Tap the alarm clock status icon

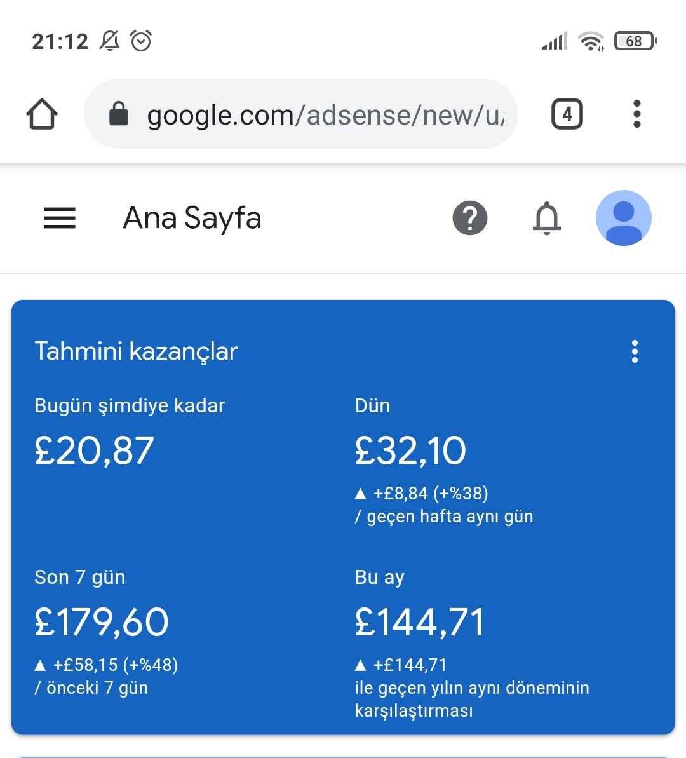[141, 41]
